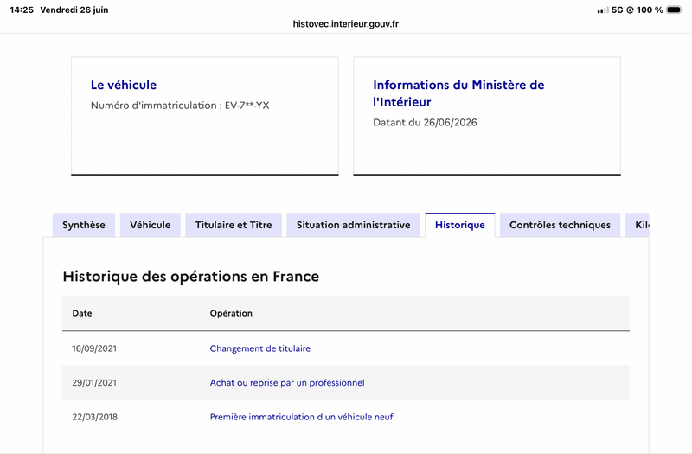Click Informations du Ministère de l'Intérieur heading
Screen dimensions: 692x454
(458, 93)
